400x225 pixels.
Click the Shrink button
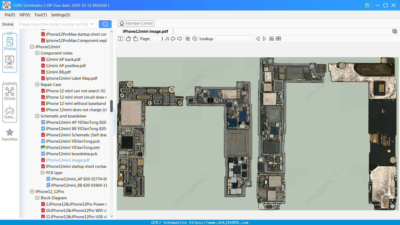click(8, 24)
